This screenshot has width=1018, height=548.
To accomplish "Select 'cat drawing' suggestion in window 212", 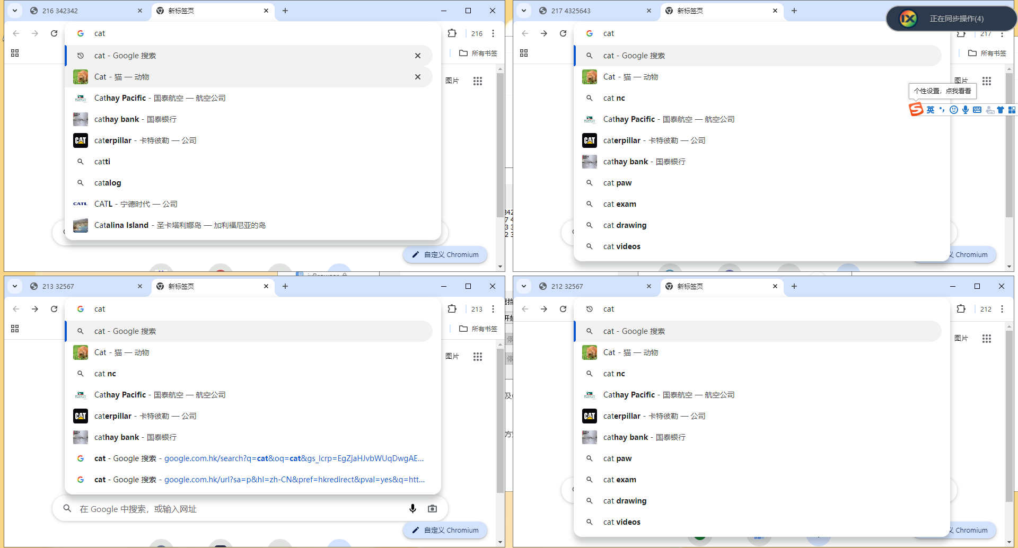I will click(758, 501).
